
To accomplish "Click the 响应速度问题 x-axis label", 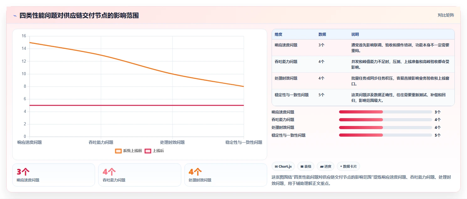I will tap(29, 142).
